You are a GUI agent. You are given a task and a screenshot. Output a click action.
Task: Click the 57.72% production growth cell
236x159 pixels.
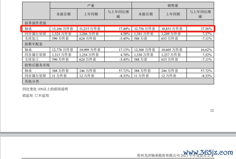(118, 71)
